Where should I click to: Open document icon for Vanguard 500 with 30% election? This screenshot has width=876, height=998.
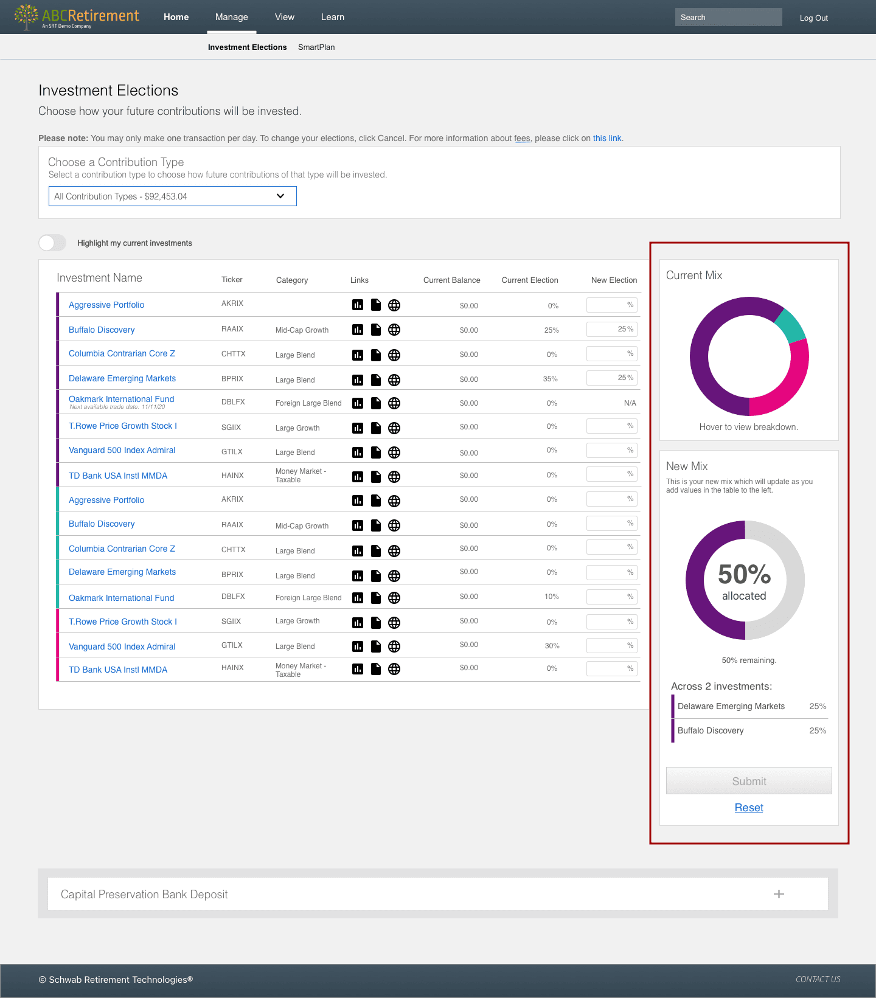(x=376, y=646)
